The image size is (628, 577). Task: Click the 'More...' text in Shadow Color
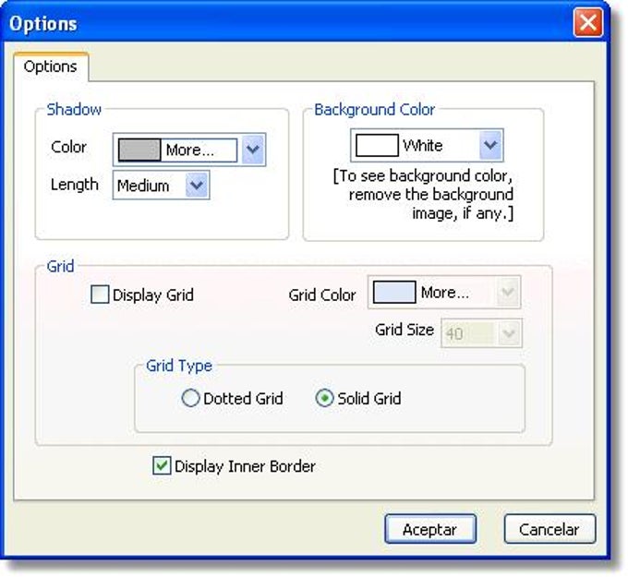pyautogui.click(x=190, y=150)
